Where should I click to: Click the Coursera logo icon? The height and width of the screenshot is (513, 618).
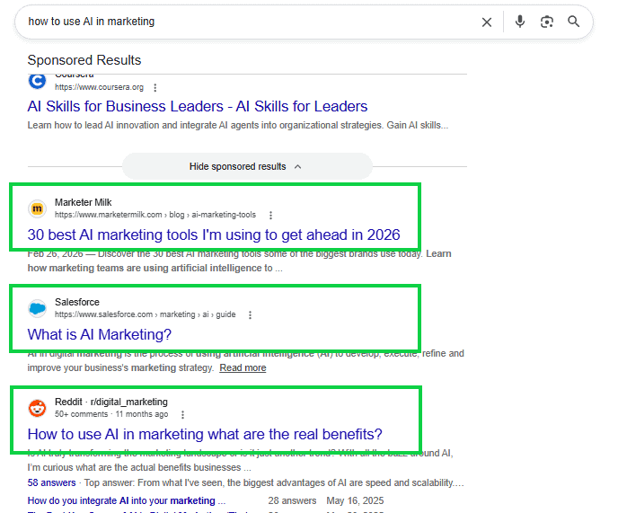tap(38, 81)
